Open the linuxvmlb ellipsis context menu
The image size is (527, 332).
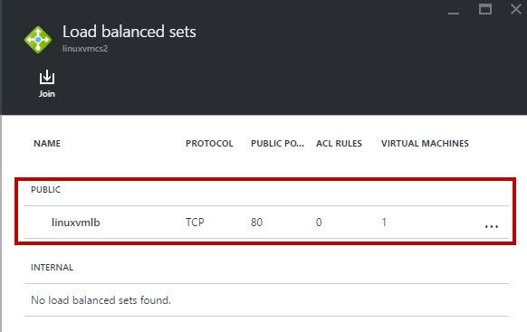(492, 226)
